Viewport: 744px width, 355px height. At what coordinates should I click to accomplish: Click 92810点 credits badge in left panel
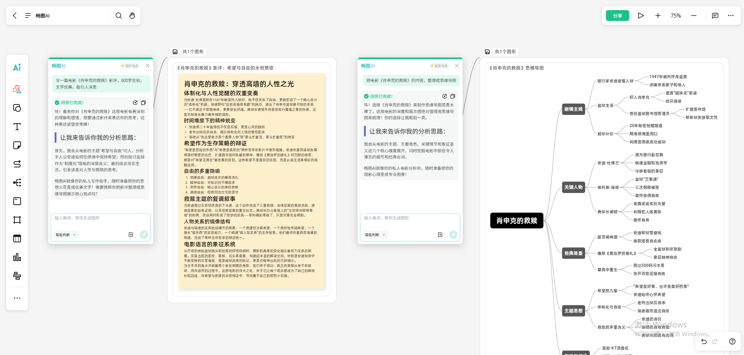point(130,66)
